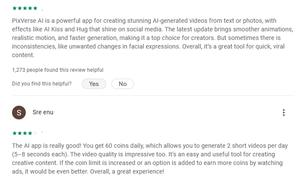Mark the PixVerse review helpful with Yes
The height and width of the screenshot is (180, 301).
[94, 84]
